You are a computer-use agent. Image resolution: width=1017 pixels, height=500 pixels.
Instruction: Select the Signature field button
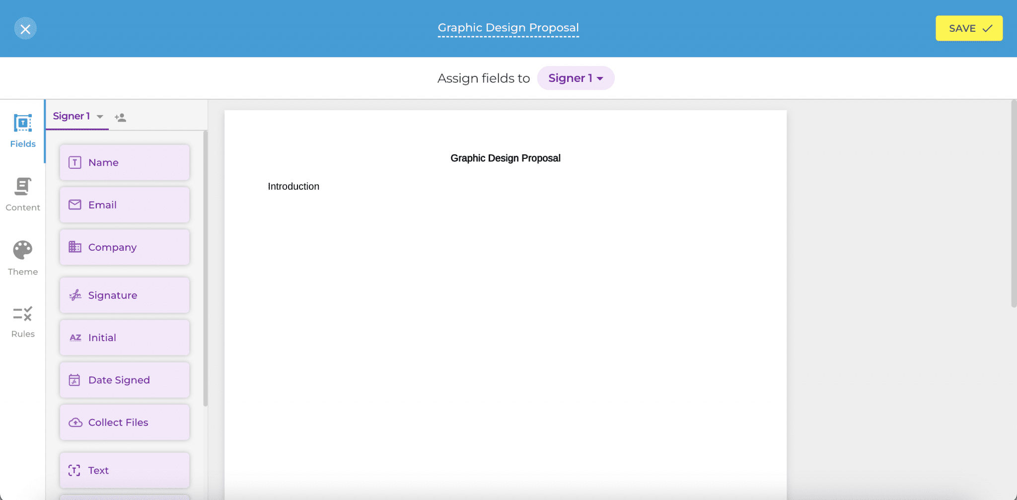[x=125, y=295]
